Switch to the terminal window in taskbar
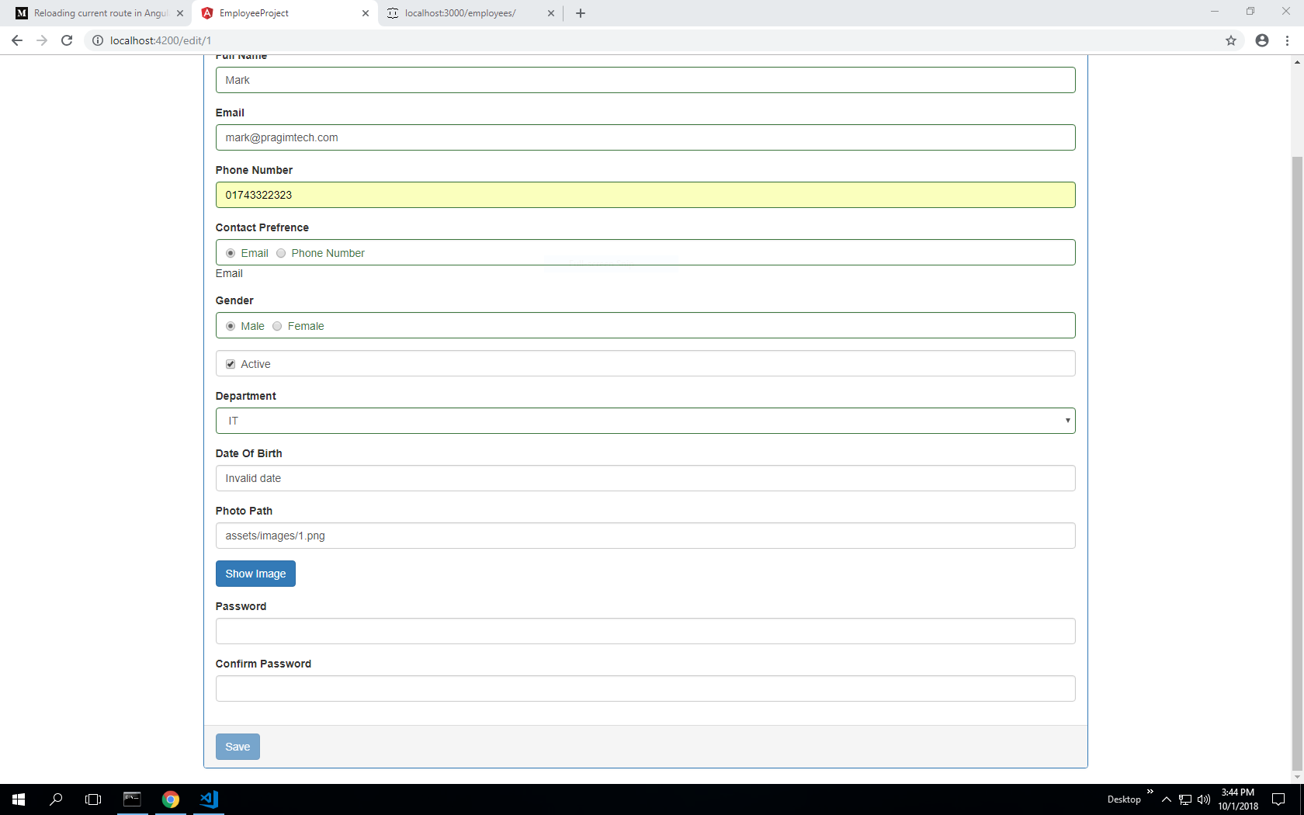Viewport: 1304px width, 815px height. tap(133, 799)
